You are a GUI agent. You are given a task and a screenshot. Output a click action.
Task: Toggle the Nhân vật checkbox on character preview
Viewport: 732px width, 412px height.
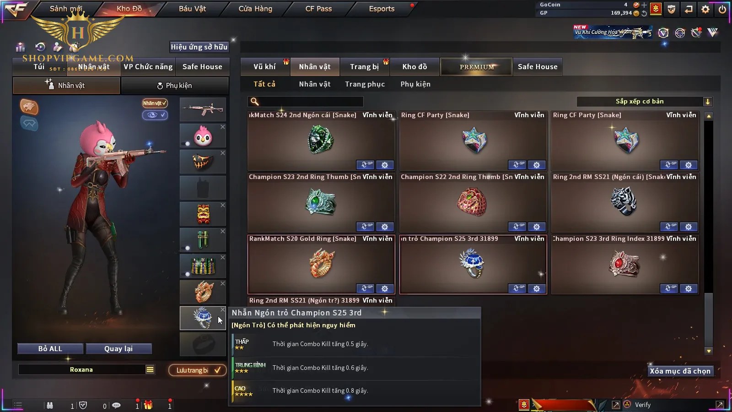[155, 103]
